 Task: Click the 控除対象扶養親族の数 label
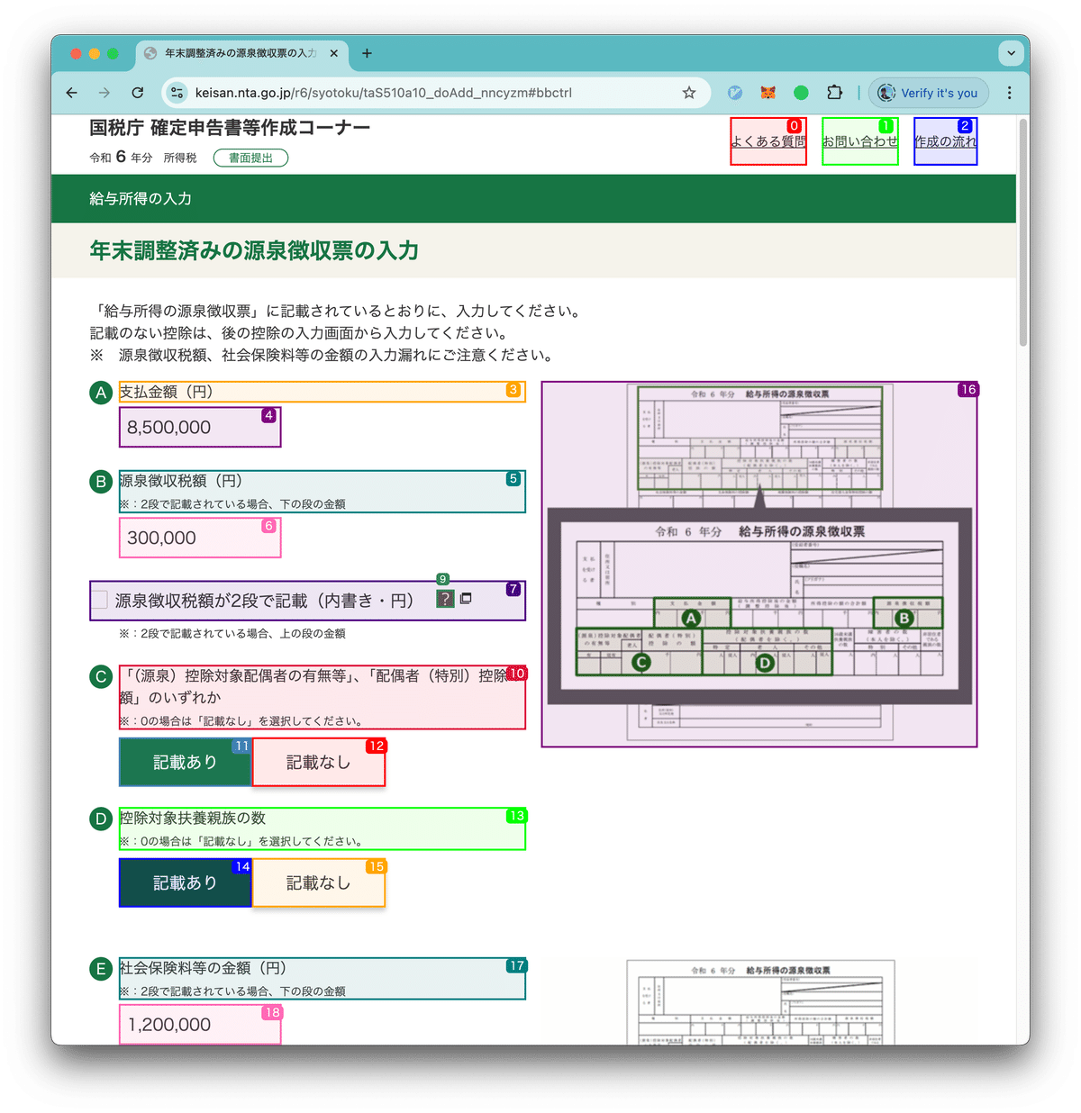(x=193, y=818)
